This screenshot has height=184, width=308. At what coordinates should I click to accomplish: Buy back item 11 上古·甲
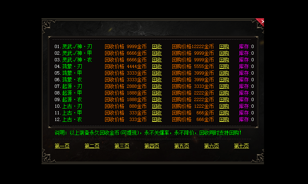coord(224,113)
